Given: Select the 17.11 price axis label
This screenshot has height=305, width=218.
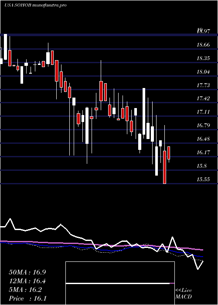Looking at the screenshot, I should [x=204, y=112].
